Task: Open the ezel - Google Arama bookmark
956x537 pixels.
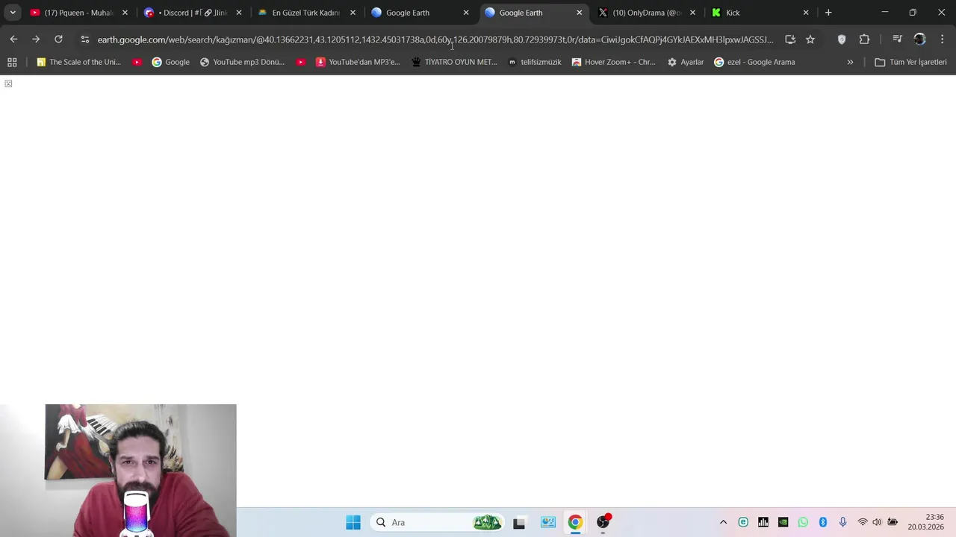Action: pos(754,62)
